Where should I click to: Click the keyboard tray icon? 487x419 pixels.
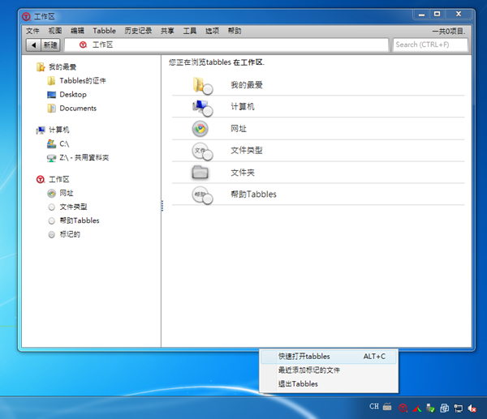pyautogui.click(x=387, y=406)
